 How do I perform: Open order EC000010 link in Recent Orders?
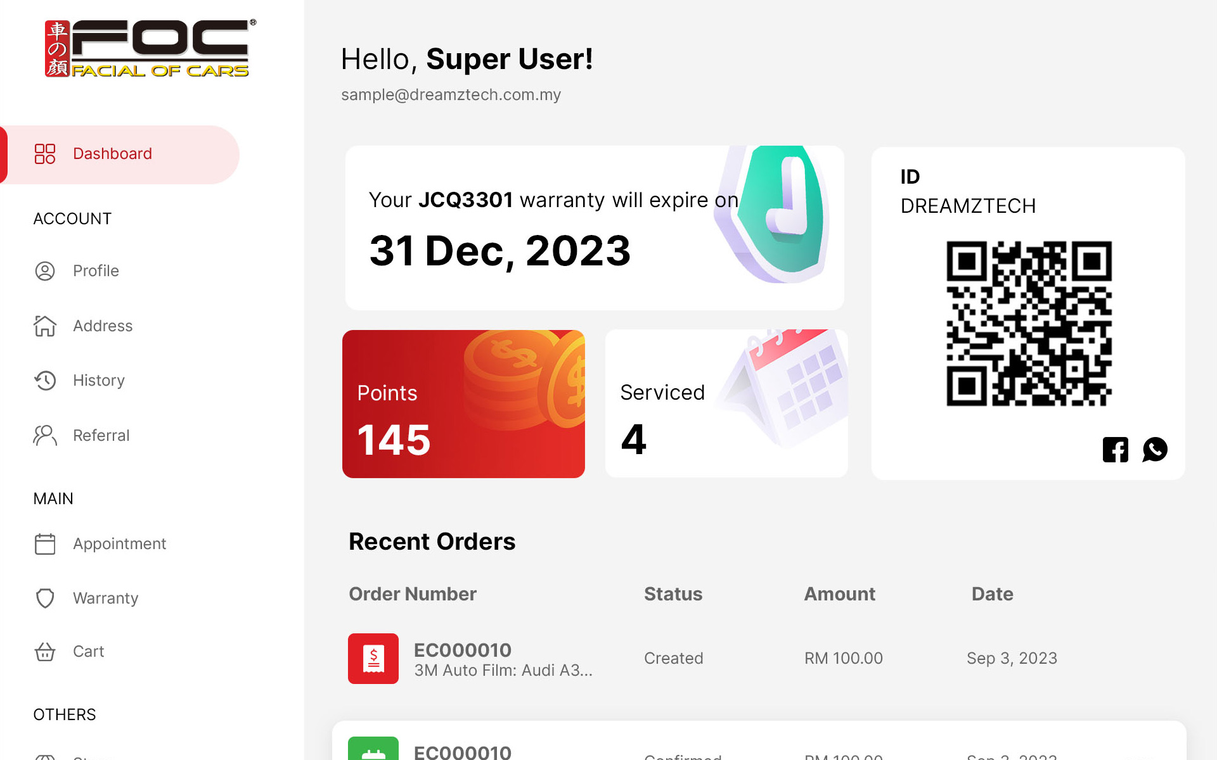point(463,650)
